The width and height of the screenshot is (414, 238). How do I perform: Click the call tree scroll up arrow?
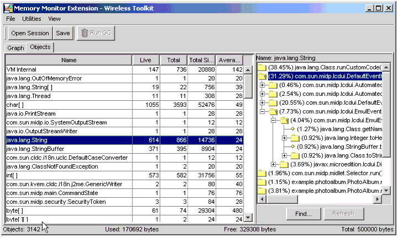386,67
